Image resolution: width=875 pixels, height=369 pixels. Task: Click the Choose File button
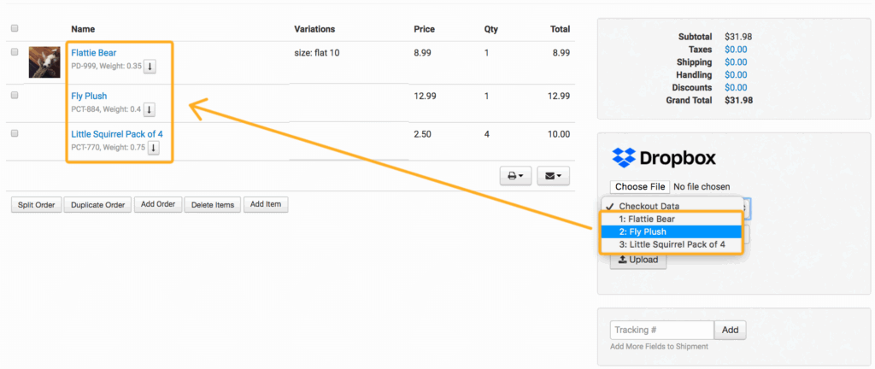640,186
